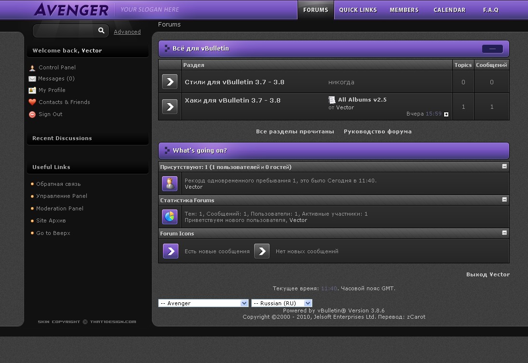This screenshot has height=363, width=528.
Task: Click the Control Panel user icon
Action: (32, 68)
